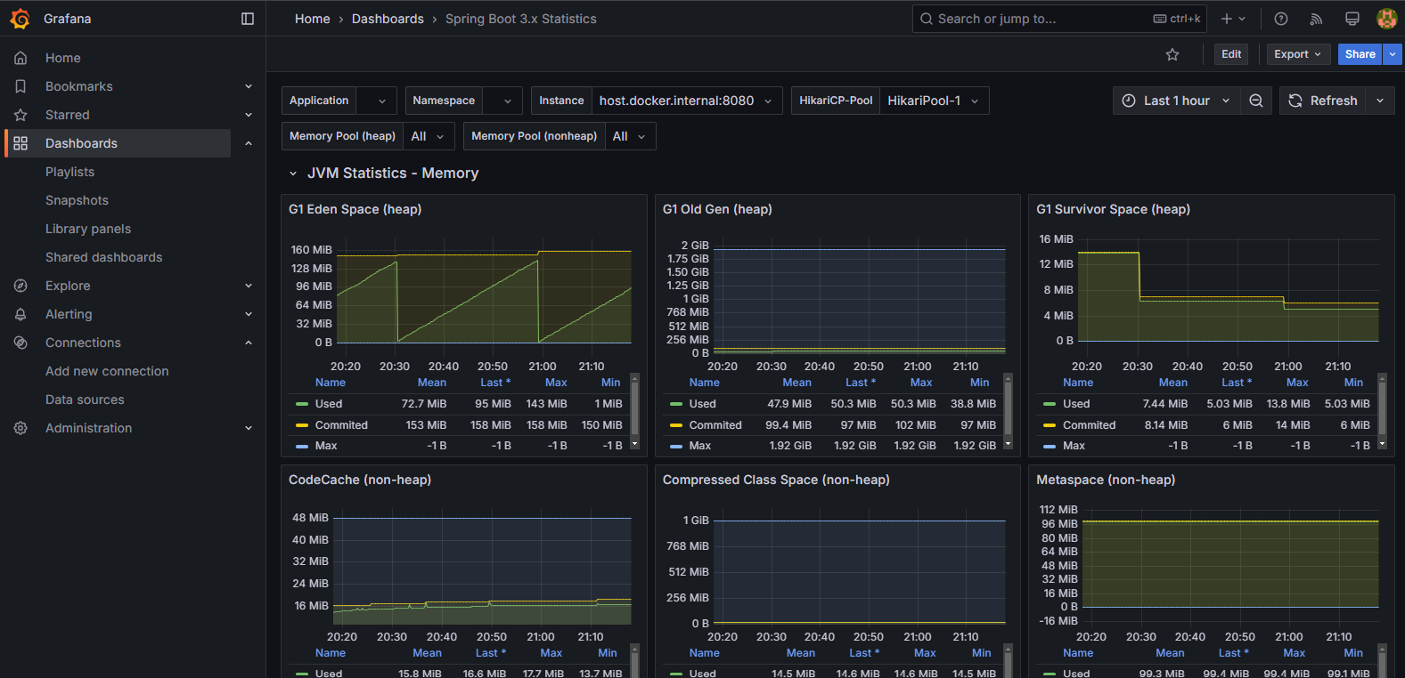Open the HikariPool-1 dropdown
Screen dimensions: 1405x678
[934, 101]
